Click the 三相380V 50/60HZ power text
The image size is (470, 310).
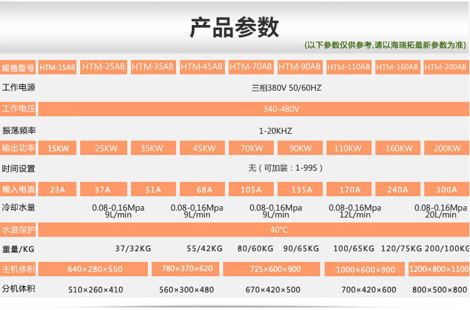click(x=286, y=88)
